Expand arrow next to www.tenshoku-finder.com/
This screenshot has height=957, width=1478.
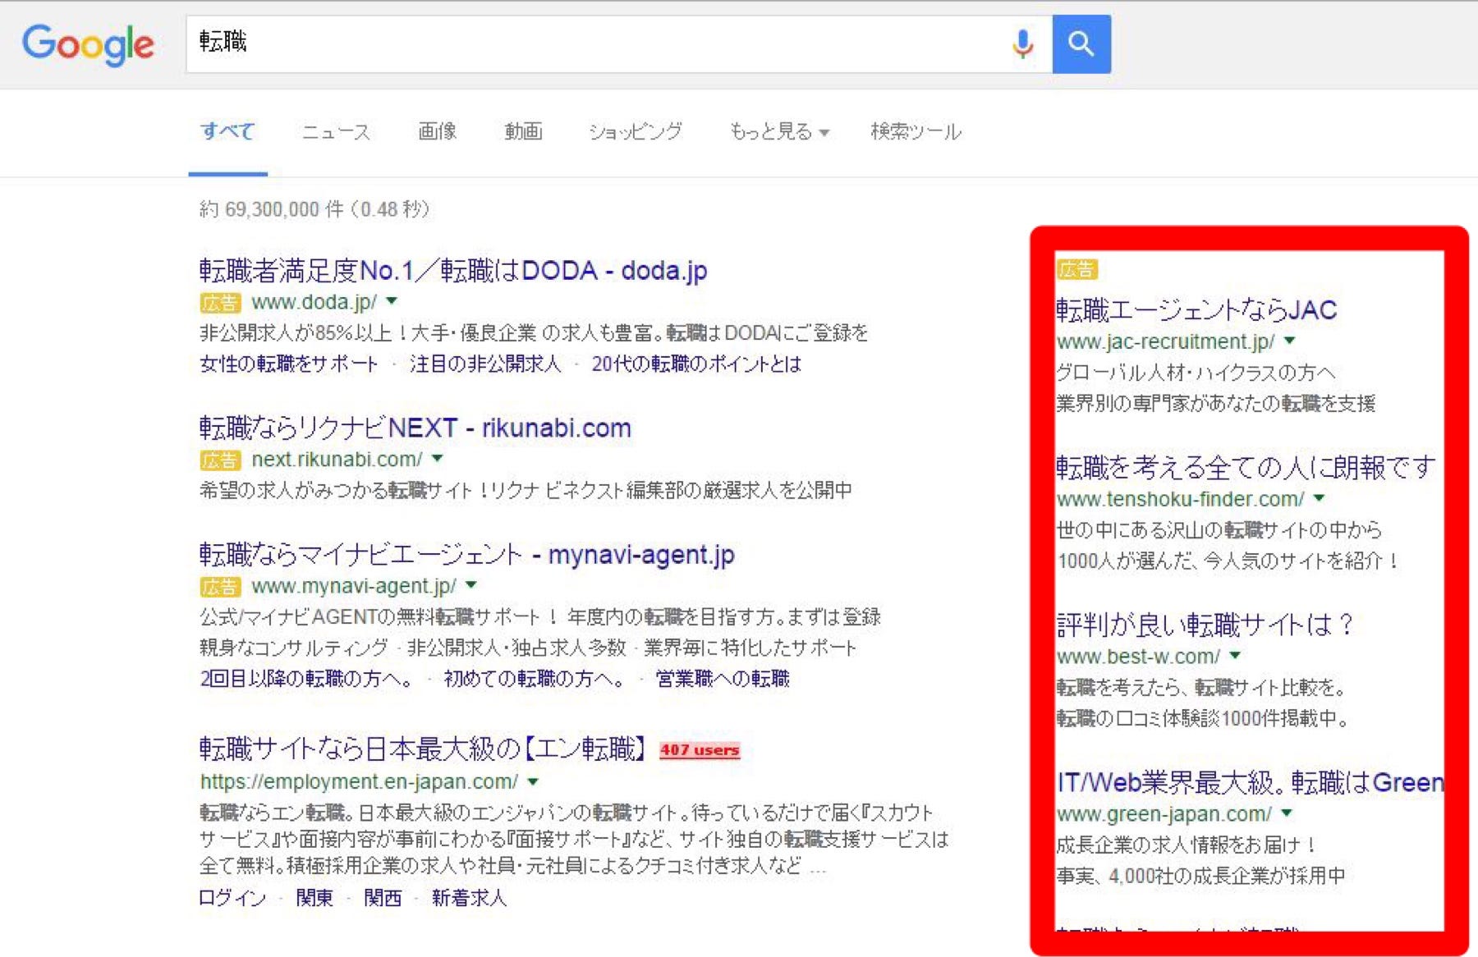(1319, 497)
